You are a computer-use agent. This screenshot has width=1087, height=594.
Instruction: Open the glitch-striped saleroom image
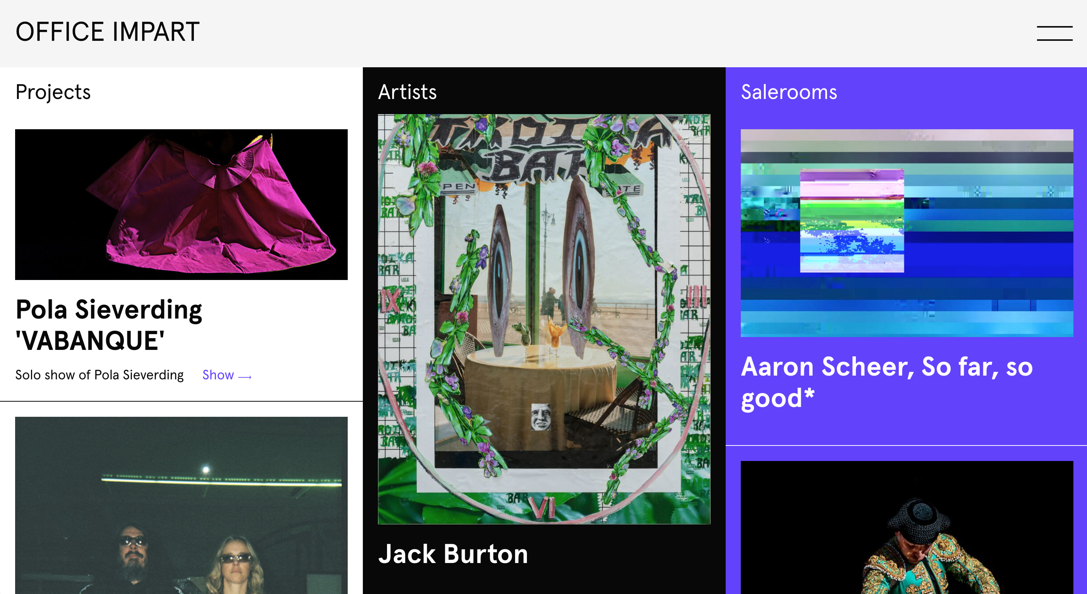907,233
